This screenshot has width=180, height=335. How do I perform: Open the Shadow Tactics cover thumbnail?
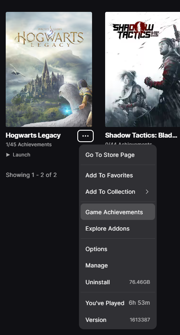[142, 70]
